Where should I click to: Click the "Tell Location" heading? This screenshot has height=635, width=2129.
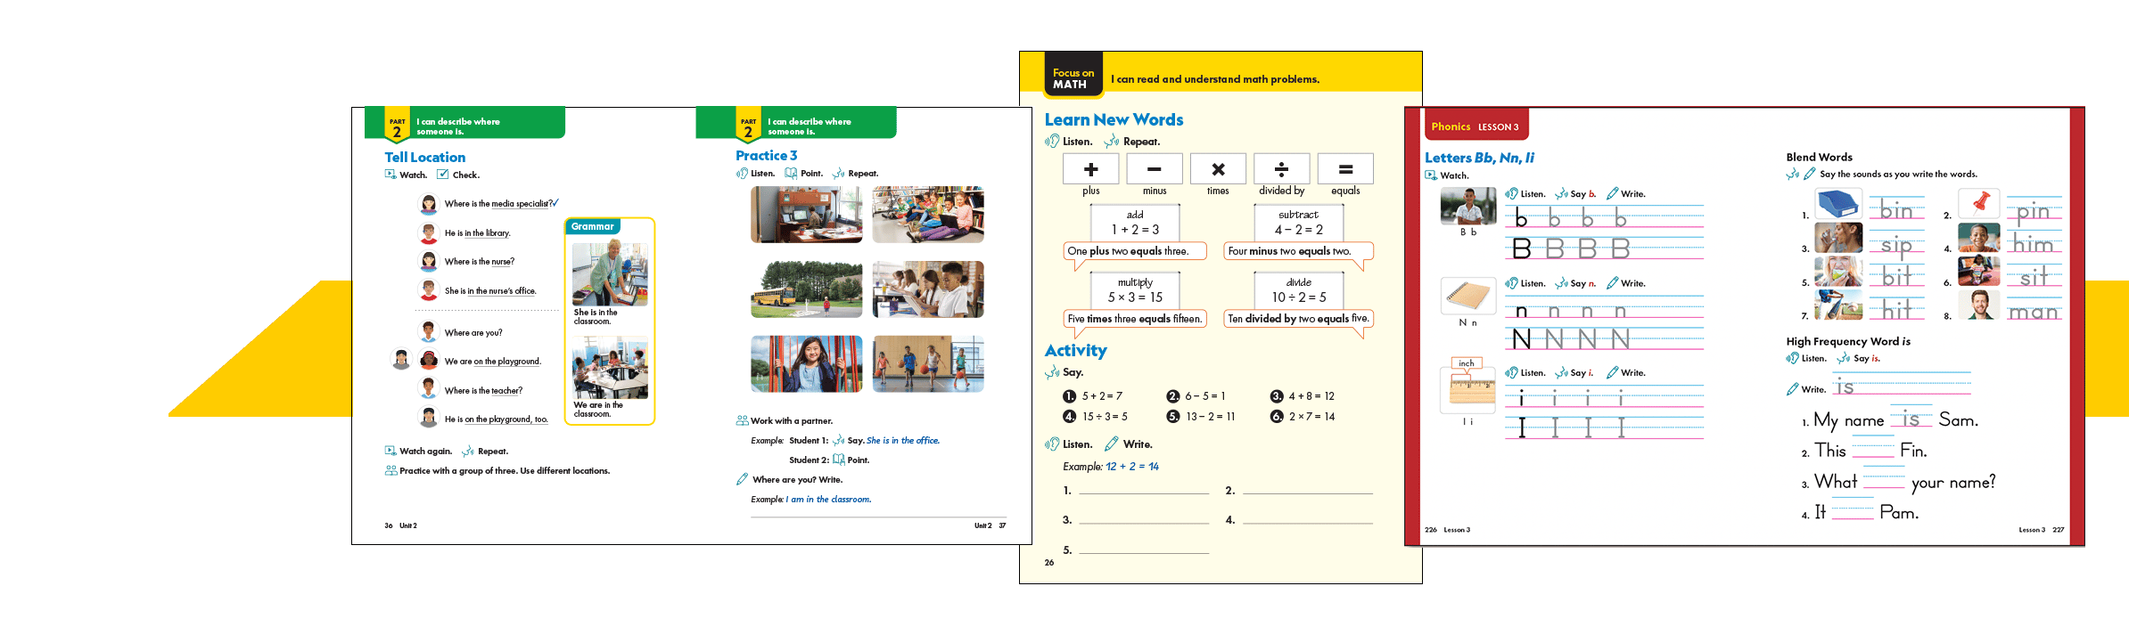tap(425, 157)
